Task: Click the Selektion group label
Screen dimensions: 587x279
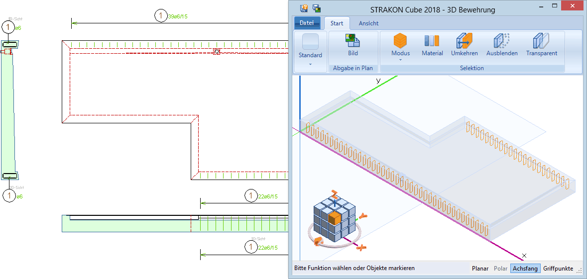Action: click(x=472, y=68)
